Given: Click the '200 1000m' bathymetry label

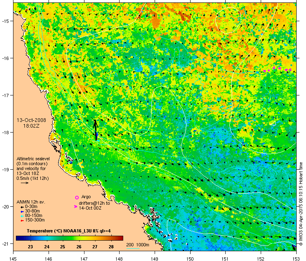Looking at the screenshot, I should coord(138,245).
